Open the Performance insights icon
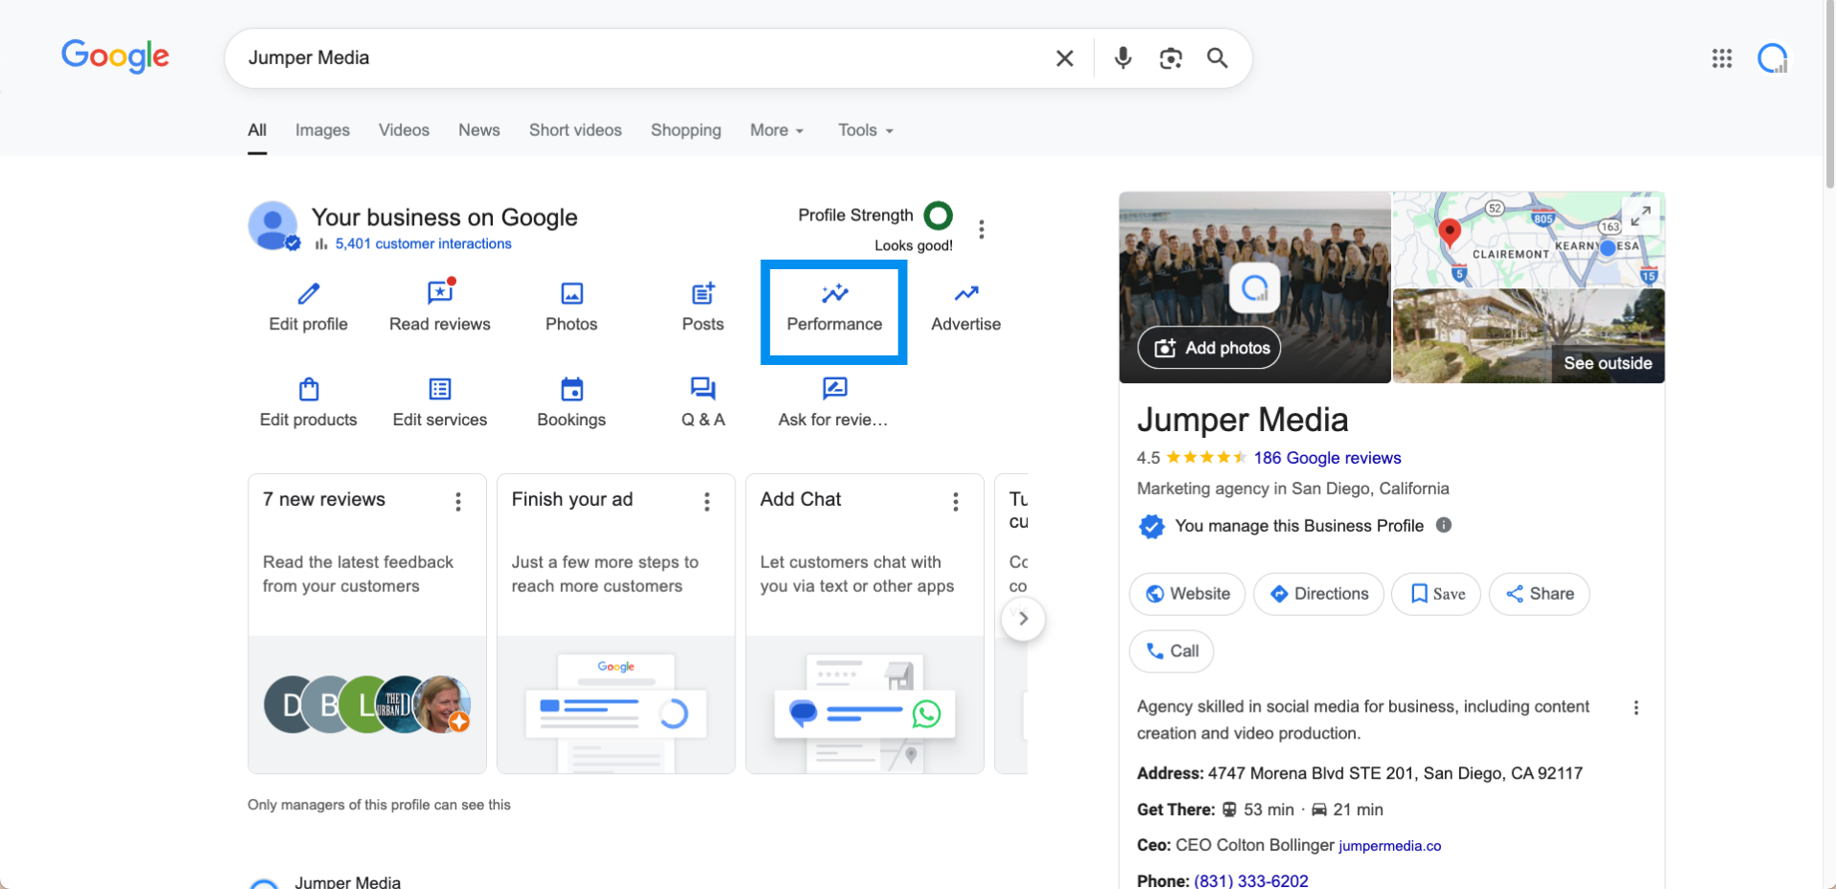Screen dimensions: 1836x889 coord(834,294)
